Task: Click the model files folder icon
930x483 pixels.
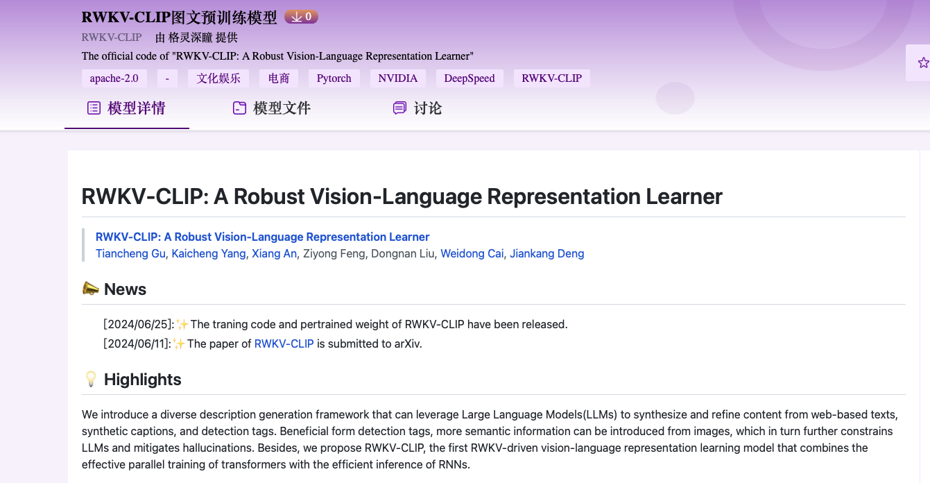Action: tap(239, 108)
